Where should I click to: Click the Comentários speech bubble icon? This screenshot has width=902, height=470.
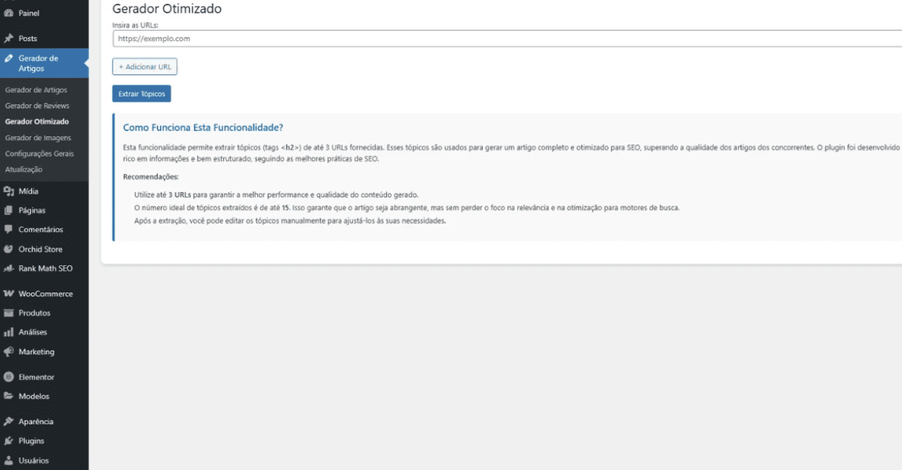tap(9, 230)
